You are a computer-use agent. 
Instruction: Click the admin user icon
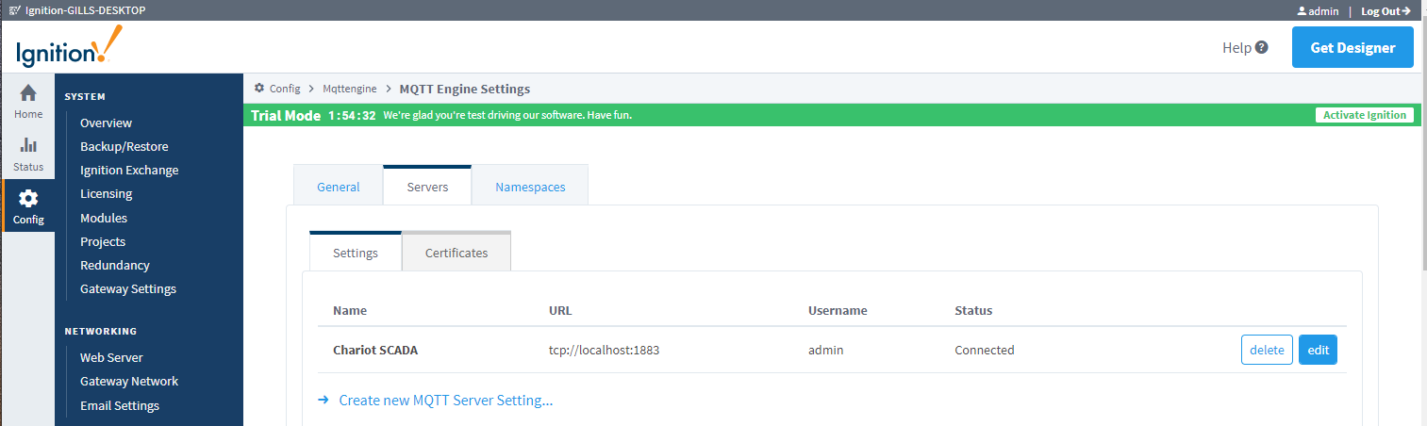click(x=1302, y=11)
